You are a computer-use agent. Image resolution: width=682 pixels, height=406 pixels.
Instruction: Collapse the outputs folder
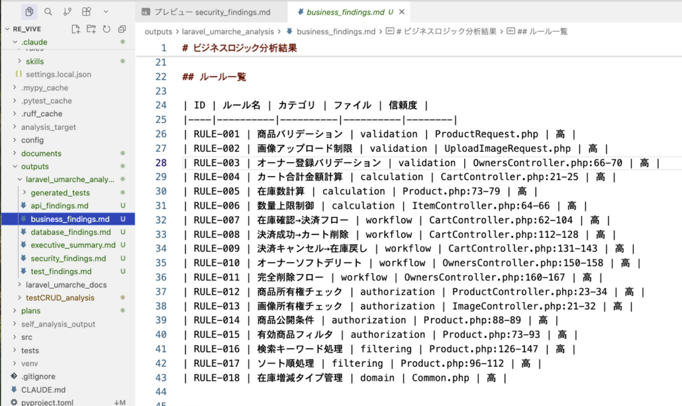coord(35,167)
